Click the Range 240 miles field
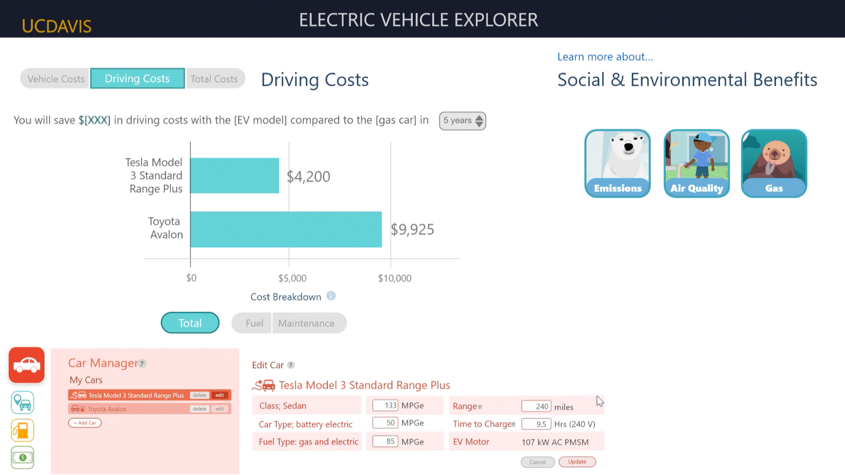Image resolution: width=845 pixels, height=475 pixels. point(536,407)
